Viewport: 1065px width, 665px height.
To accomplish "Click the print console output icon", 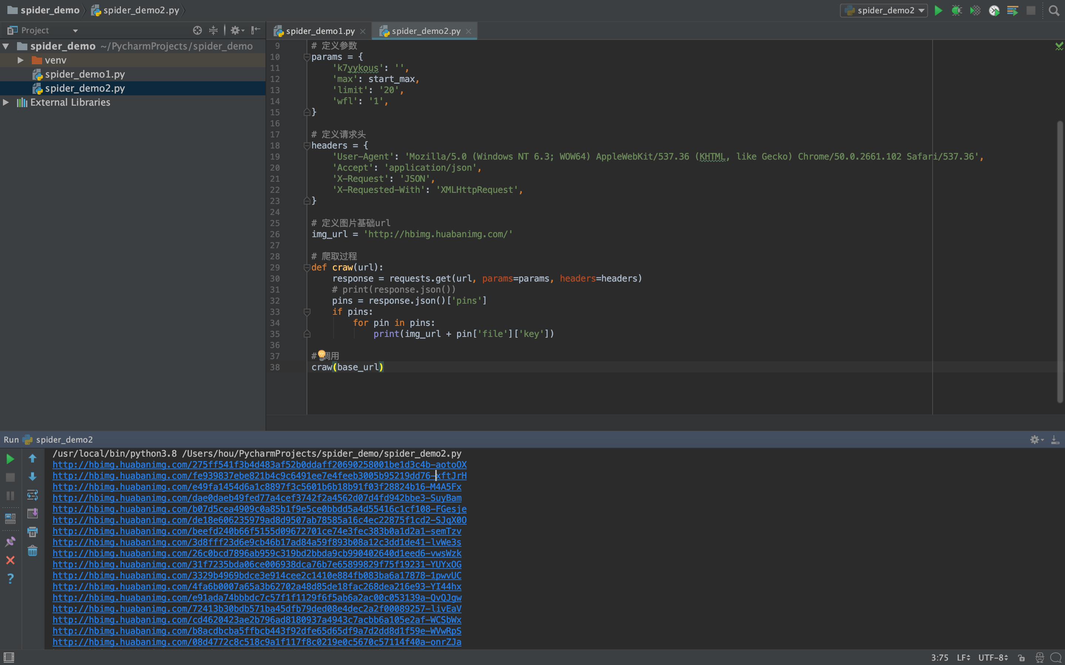I will [x=33, y=532].
